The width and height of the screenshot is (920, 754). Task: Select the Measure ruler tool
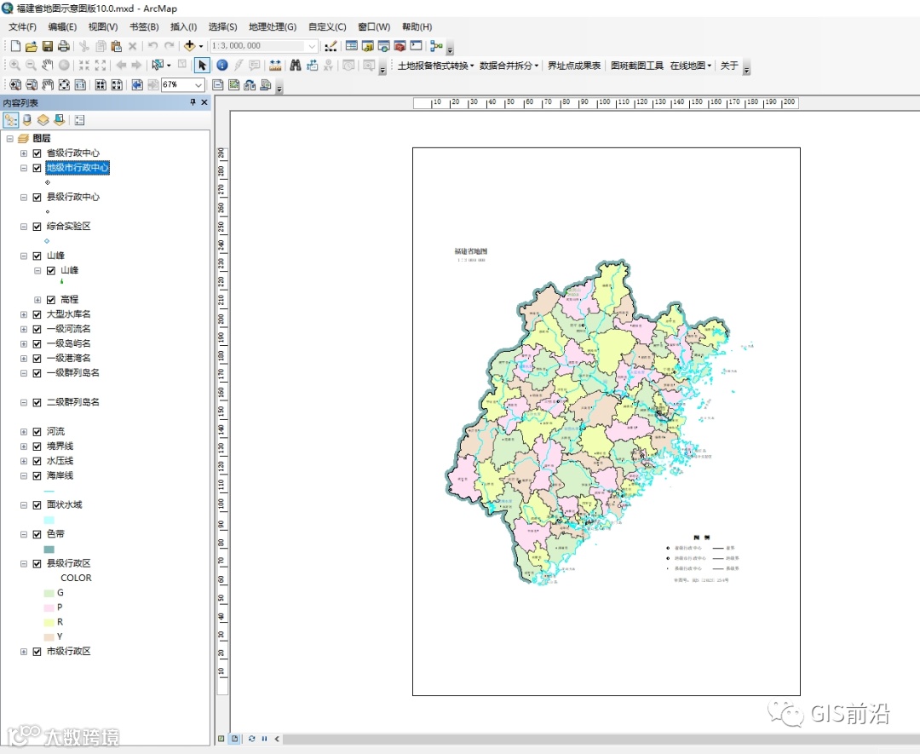point(275,65)
